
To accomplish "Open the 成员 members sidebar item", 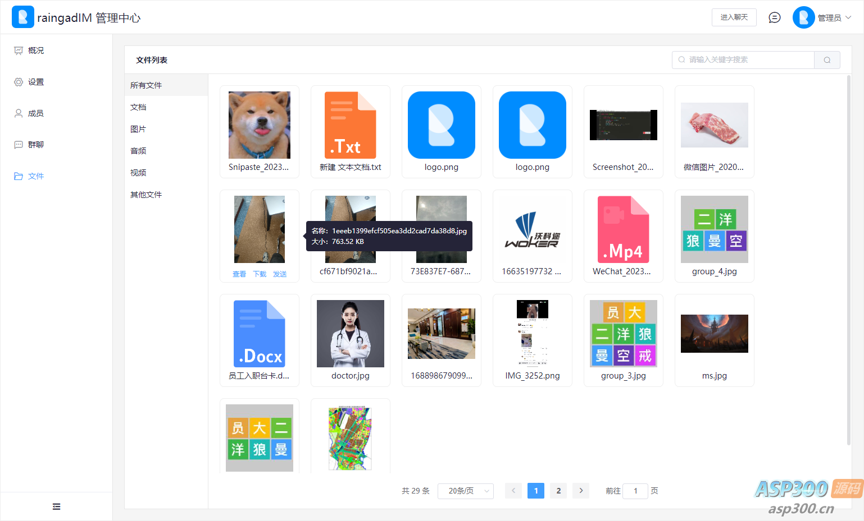I will 56,113.
